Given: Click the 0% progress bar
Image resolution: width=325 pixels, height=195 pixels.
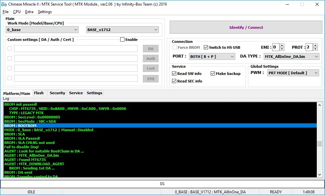Looking at the screenshot, I should [x=162, y=184].
